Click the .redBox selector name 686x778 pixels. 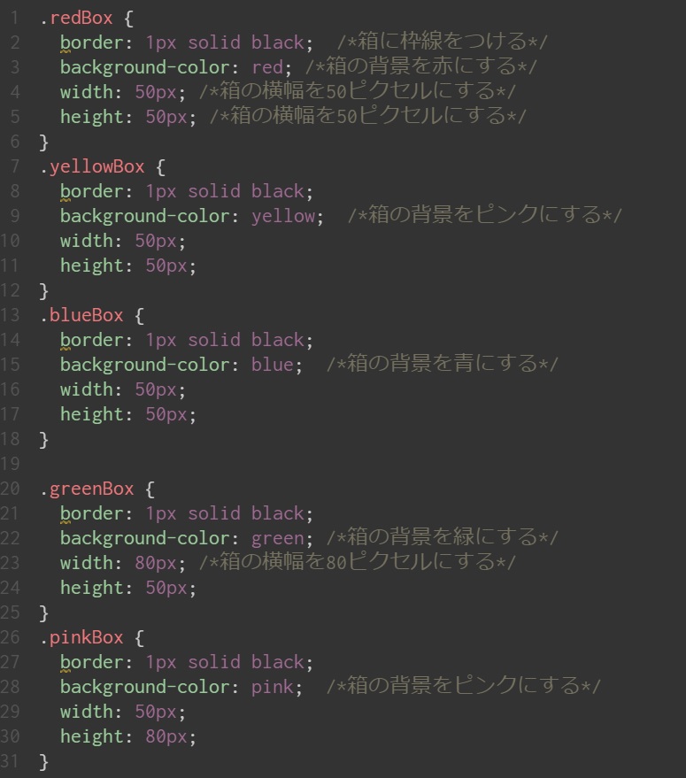pyautogui.click(x=76, y=17)
